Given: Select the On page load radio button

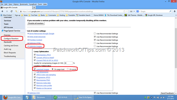Looking at the screenshot, I should pos(53,69).
